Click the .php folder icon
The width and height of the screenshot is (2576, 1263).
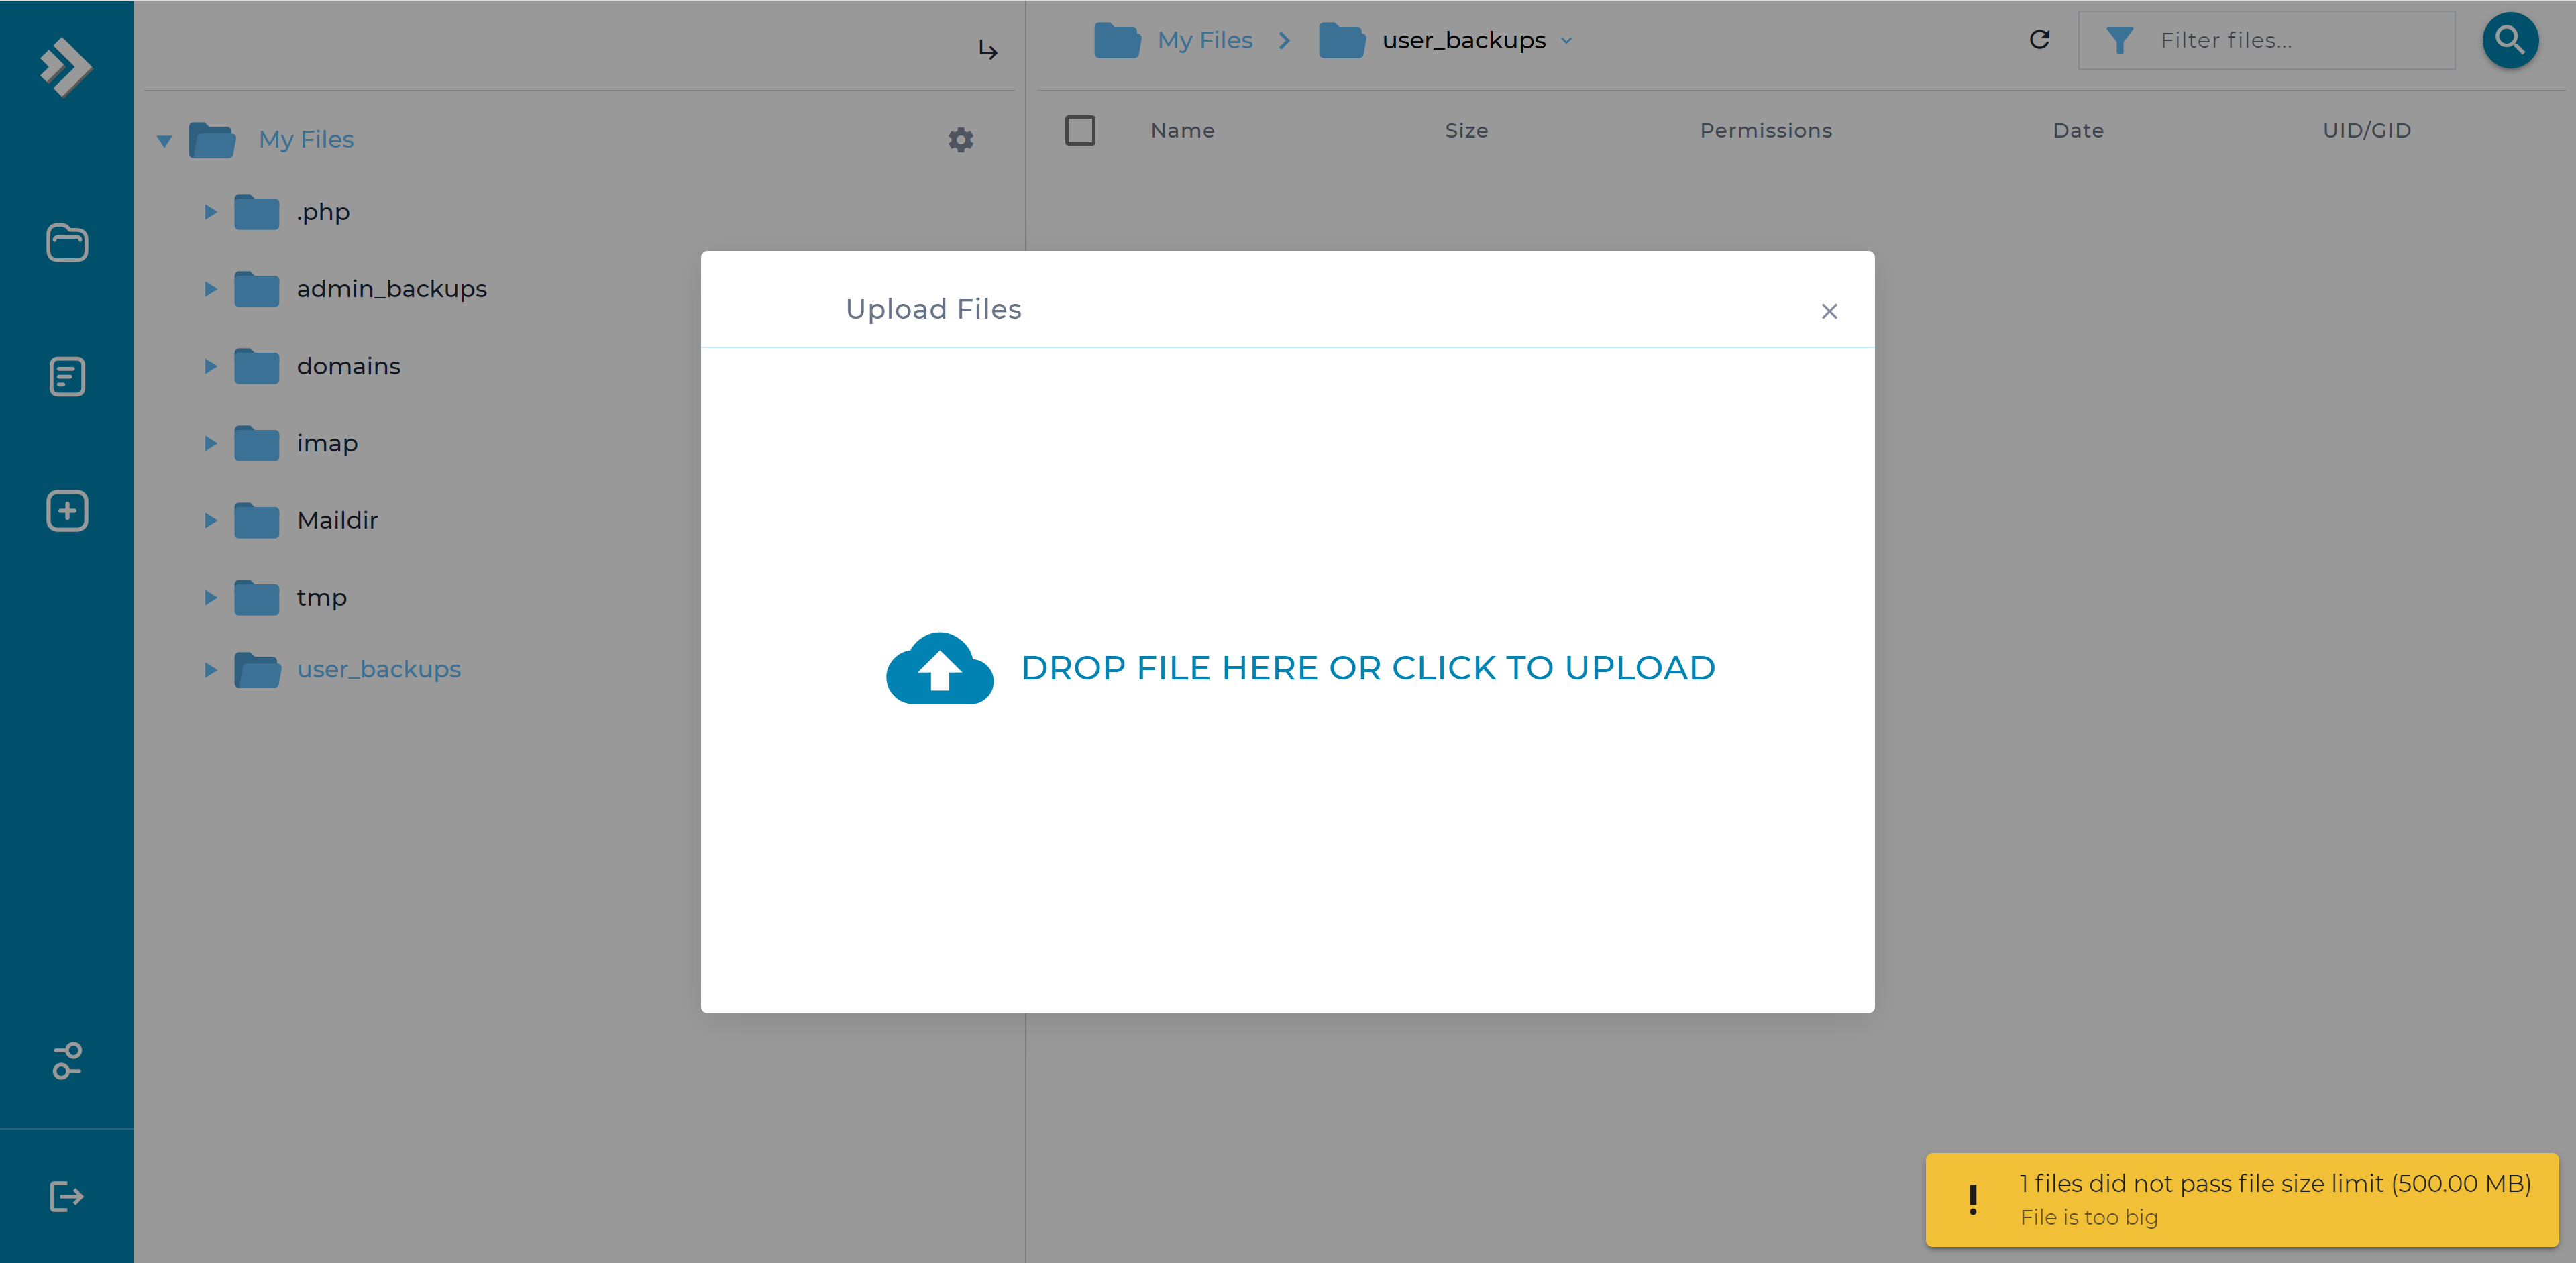point(257,212)
